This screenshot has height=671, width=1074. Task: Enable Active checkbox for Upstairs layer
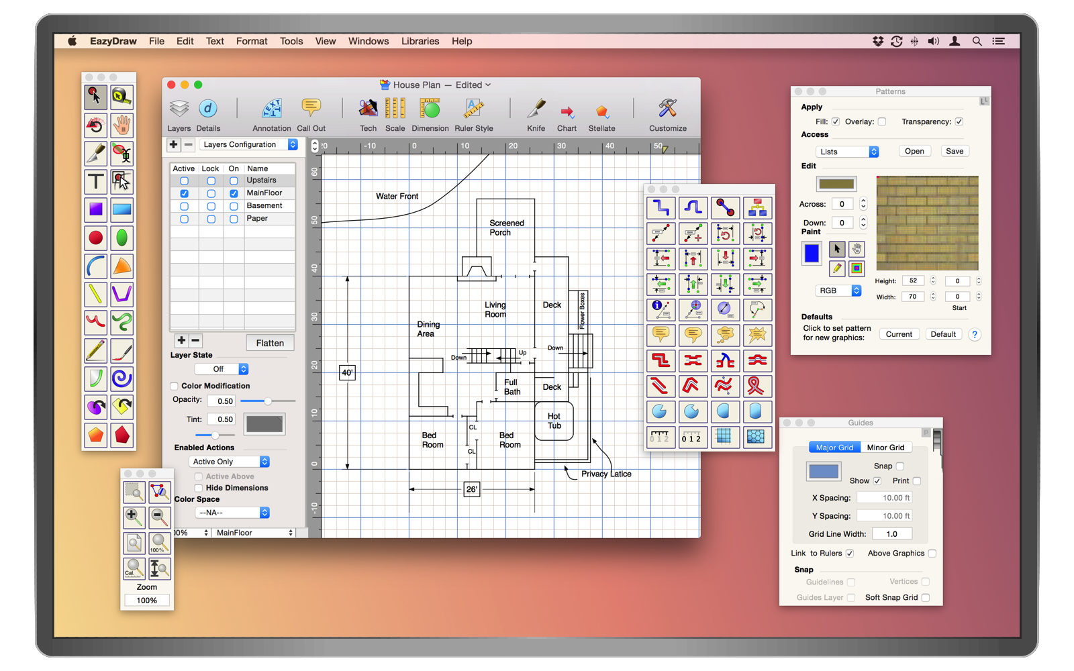point(184,181)
